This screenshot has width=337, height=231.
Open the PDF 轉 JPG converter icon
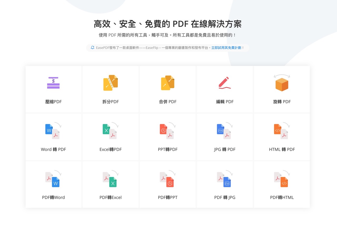(x=225, y=179)
